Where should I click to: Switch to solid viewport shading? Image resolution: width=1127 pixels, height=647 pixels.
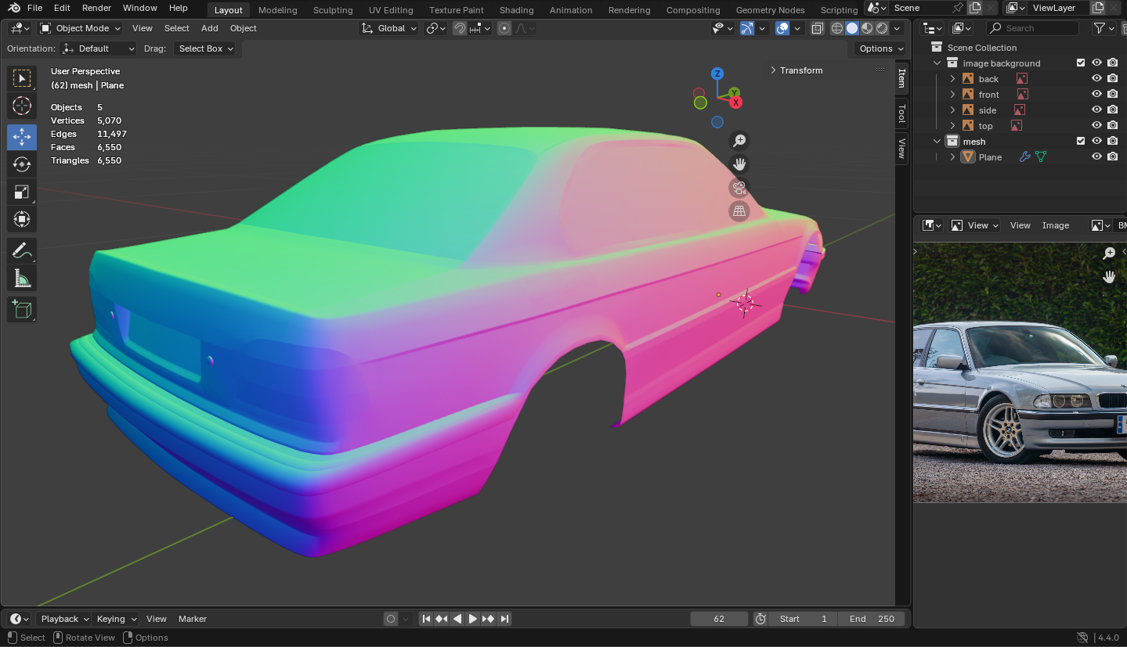(852, 28)
